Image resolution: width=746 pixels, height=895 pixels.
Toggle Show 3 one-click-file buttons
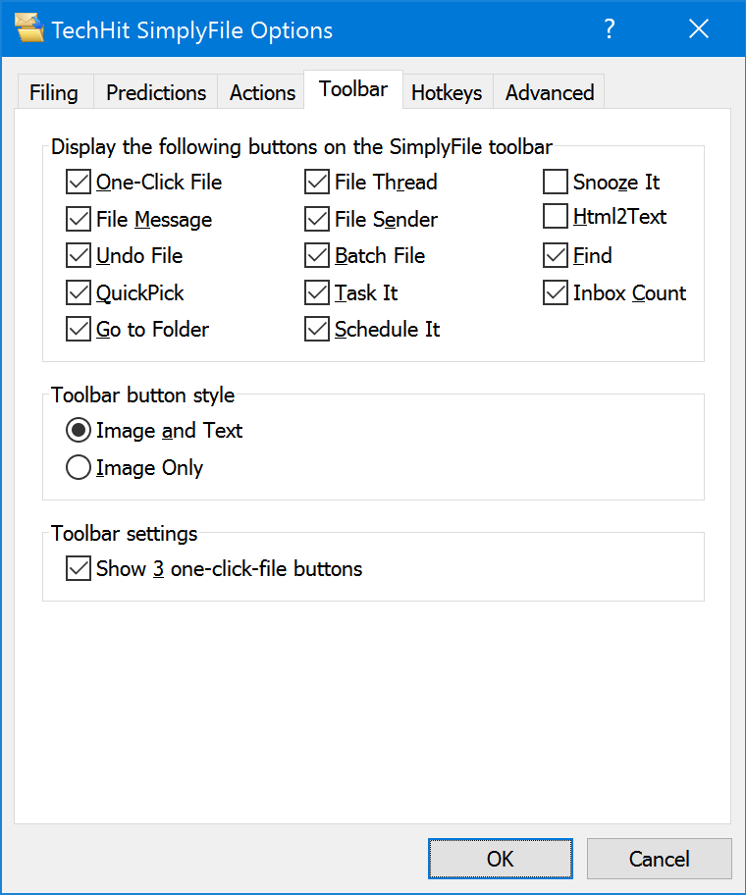(x=79, y=568)
